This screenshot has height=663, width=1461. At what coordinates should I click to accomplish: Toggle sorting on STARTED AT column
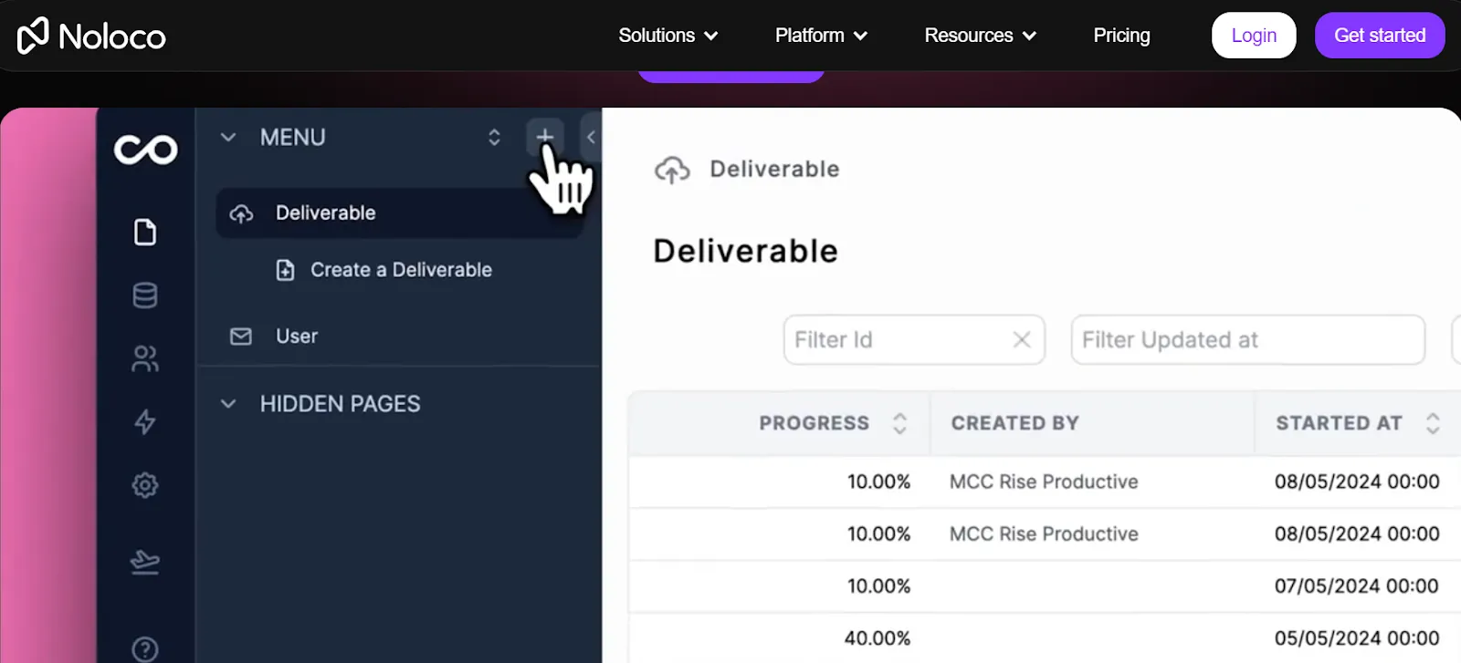[x=1430, y=422]
